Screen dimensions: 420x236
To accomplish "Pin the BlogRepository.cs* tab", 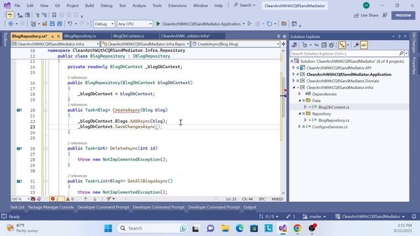I will pos(52,36).
